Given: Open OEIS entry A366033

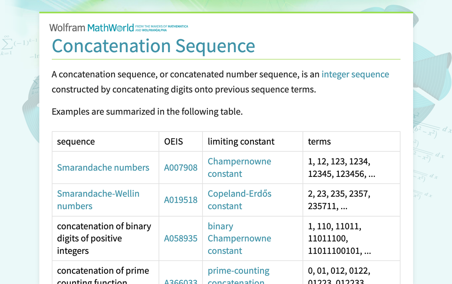Looking at the screenshot, I should pyautogui.click(x=180, y=281).
